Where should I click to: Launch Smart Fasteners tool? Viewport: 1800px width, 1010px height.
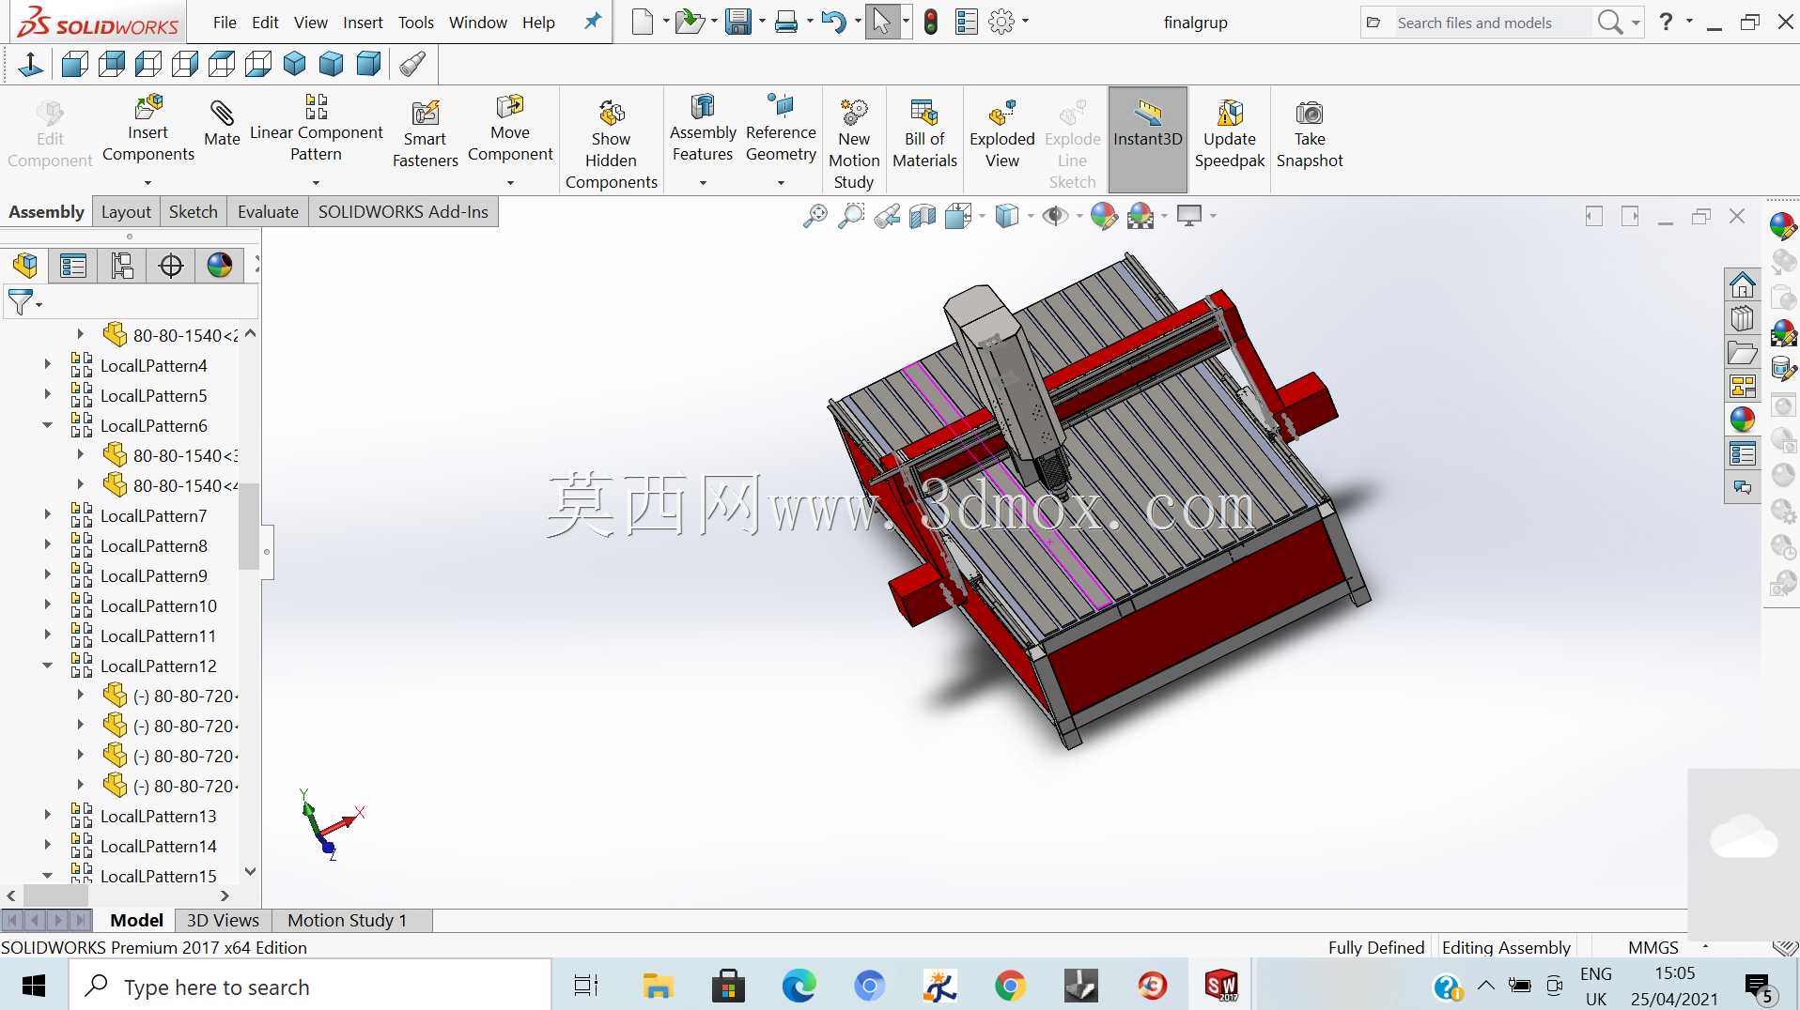click(425, 134)
